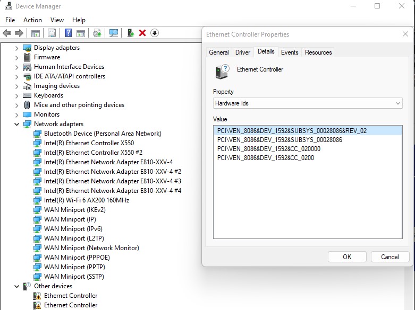
Task: Open the Action menu
Action: [32, 20]
